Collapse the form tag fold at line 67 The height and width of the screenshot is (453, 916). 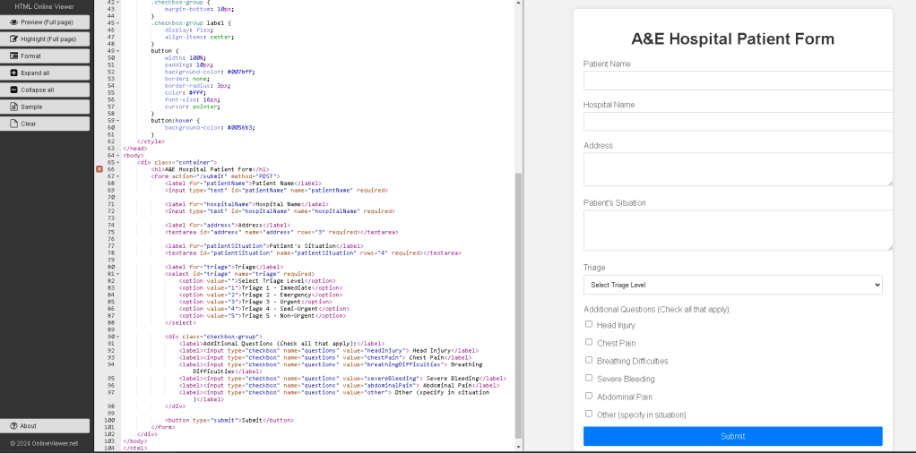coord(118,176)
